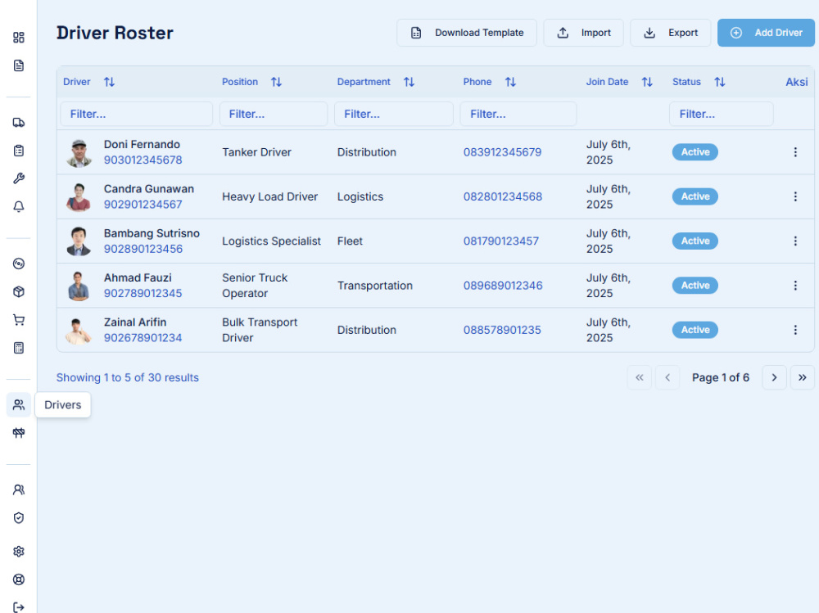819x613 pixels.
Task: Sort table by Join Date column
Action: [x=647, y=82]
